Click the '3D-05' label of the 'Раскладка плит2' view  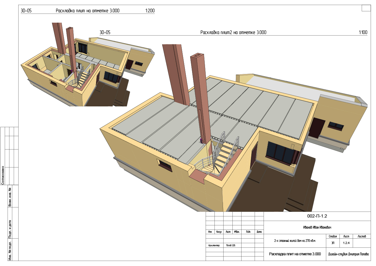tap(105, 32)
